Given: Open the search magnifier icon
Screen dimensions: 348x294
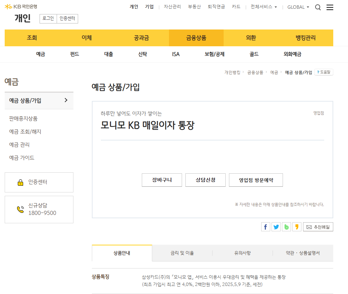Looking at the screenshot, I should (x=318, y=7).
